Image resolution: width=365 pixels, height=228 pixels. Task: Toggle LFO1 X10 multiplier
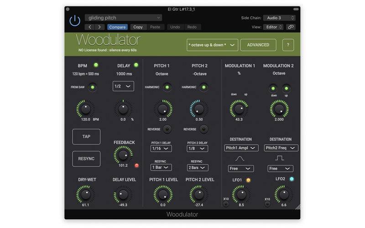225,204
